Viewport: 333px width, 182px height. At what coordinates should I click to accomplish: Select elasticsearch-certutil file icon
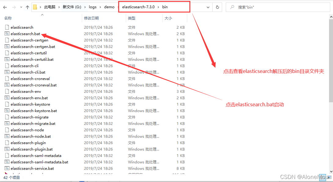point(7,53)
